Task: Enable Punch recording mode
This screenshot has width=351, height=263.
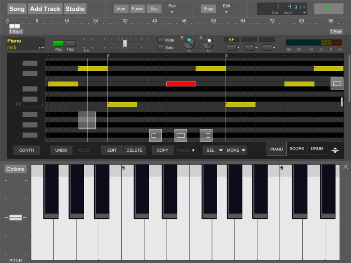Action: tap(138, 9)
